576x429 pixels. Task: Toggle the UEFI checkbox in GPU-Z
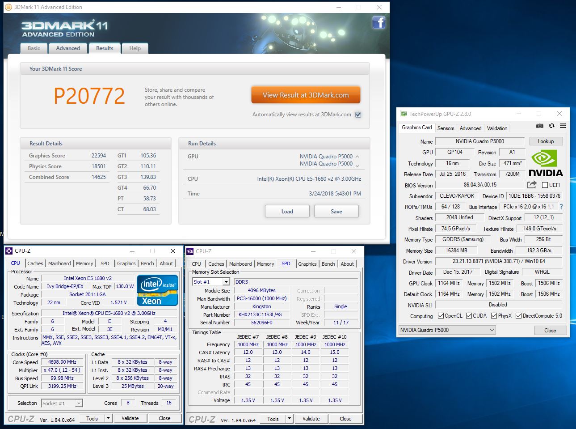[x=545, y=185]
